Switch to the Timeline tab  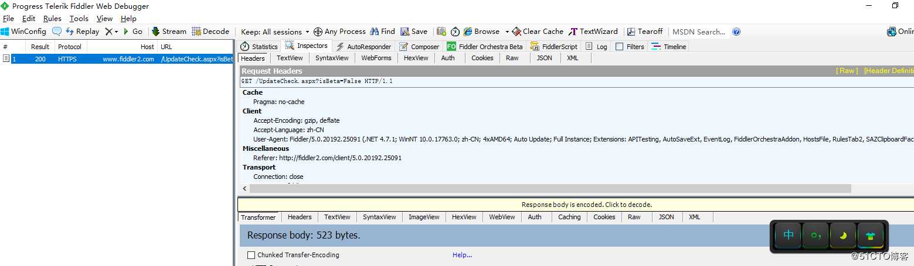(669, 47)
